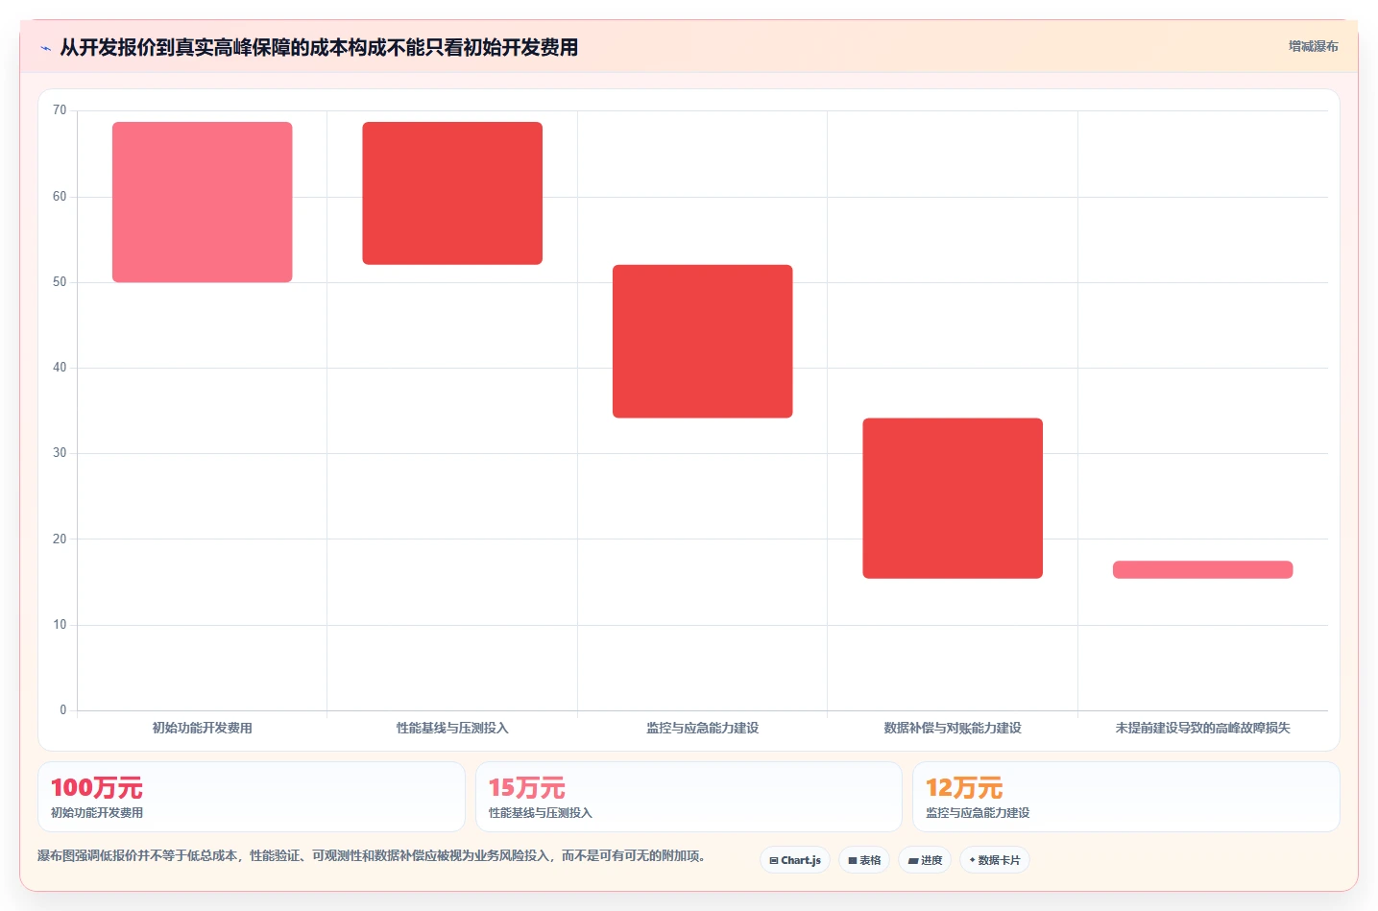This screenshot has width=1378, height=911.
Task: Click the 增减瀑布 label at top right
Action: point(1313,46)
